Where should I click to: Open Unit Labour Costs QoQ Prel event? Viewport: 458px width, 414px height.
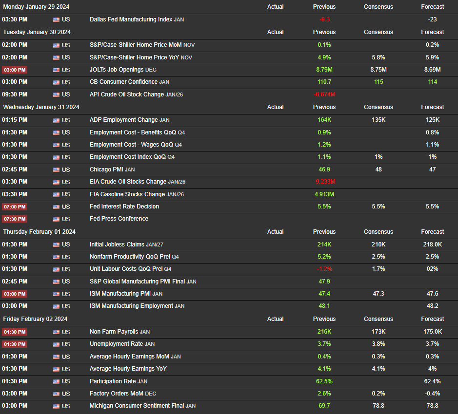pos(131,269)
